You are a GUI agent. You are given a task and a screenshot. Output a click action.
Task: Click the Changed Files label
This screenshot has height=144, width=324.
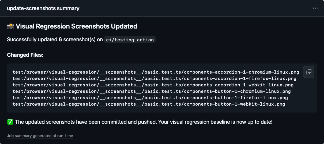25,55
